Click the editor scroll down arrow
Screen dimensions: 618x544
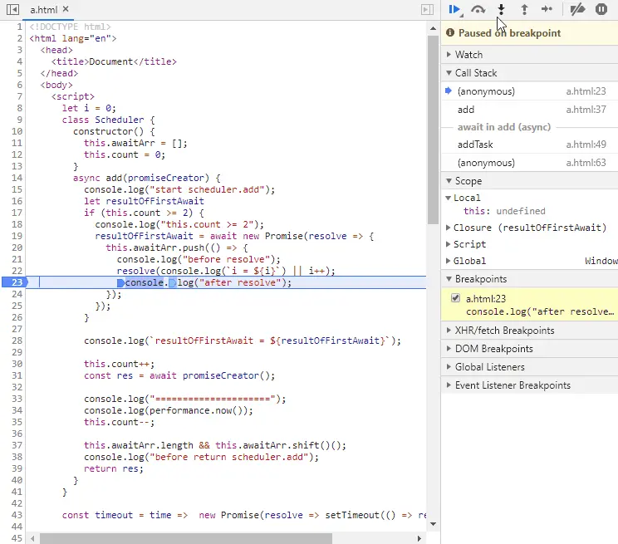point(433,524)
